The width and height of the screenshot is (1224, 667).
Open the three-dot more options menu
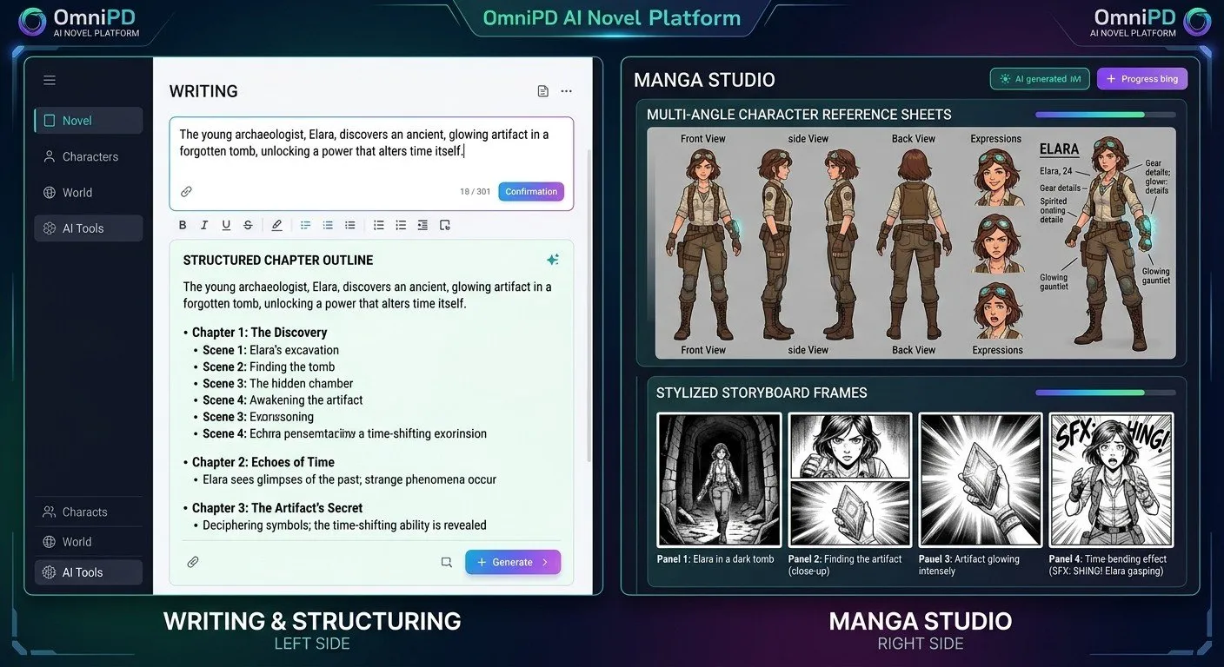pyautogui.click(x=567, y=91)
